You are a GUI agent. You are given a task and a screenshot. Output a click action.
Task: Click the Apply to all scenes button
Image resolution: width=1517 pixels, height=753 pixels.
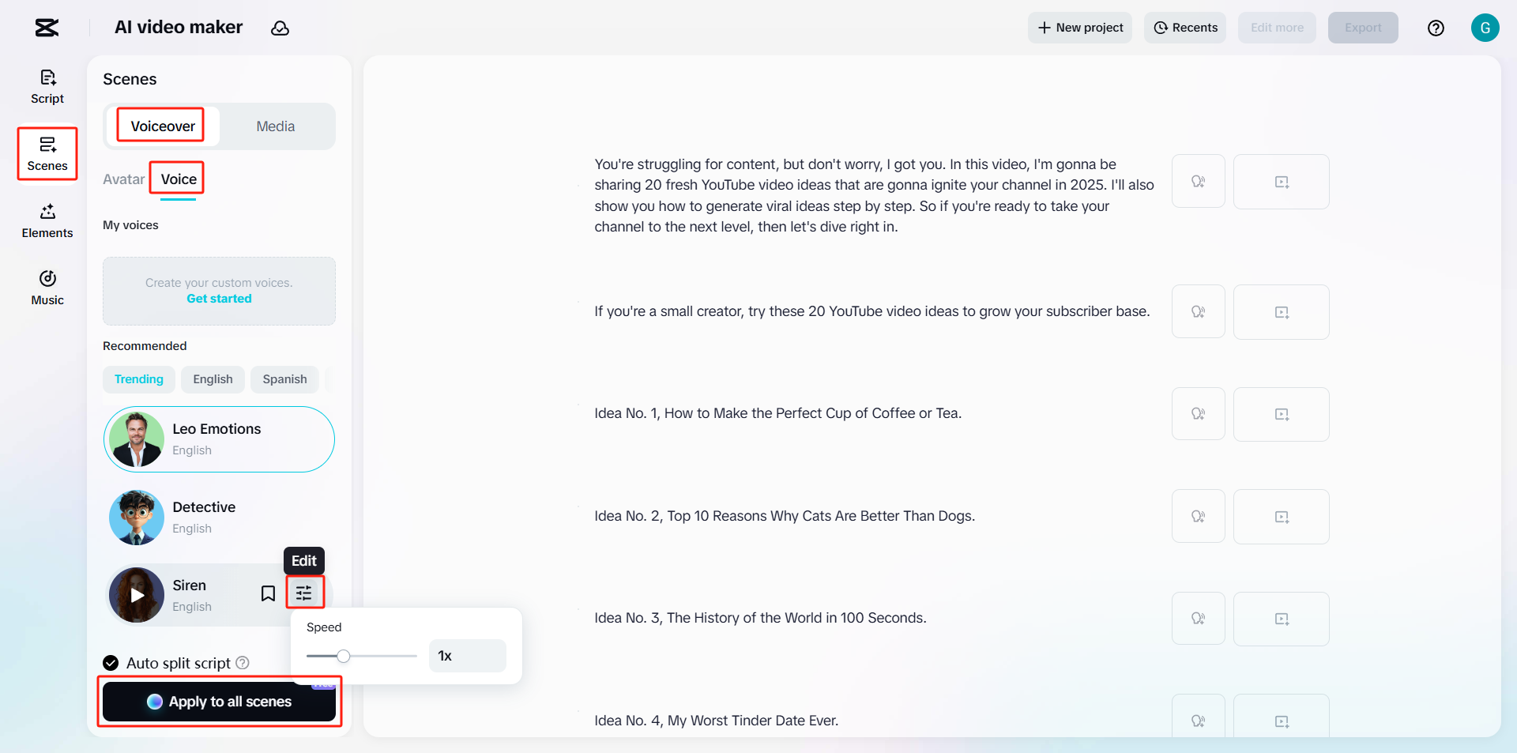(x=219, y=702)
